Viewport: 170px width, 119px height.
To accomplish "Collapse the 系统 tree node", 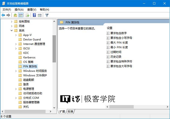I will tap(12, 30).
